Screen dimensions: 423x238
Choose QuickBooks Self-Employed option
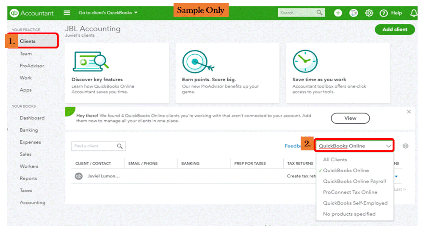coord(355,203)
